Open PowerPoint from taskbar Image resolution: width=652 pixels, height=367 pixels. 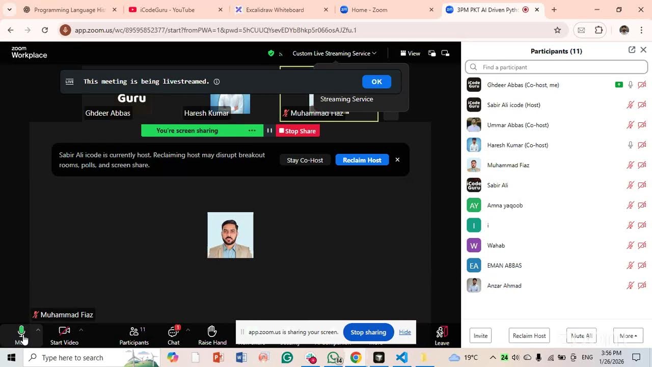219,358
